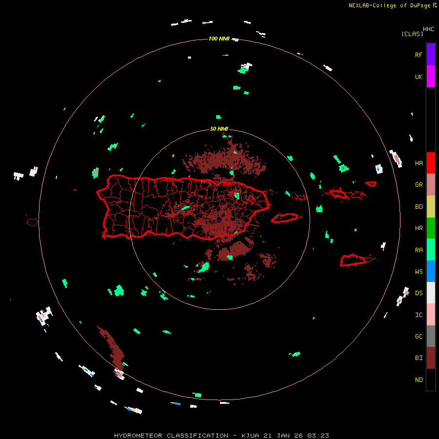Click the NEXLAB-College of DuPage credit
The height and width of the screenshot is (439, 439).
point(392,5)
